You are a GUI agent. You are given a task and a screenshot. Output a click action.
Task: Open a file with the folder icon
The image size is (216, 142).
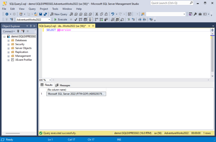36,14
